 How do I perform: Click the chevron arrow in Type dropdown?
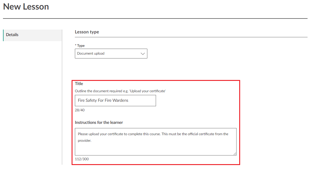coord(143,54)
